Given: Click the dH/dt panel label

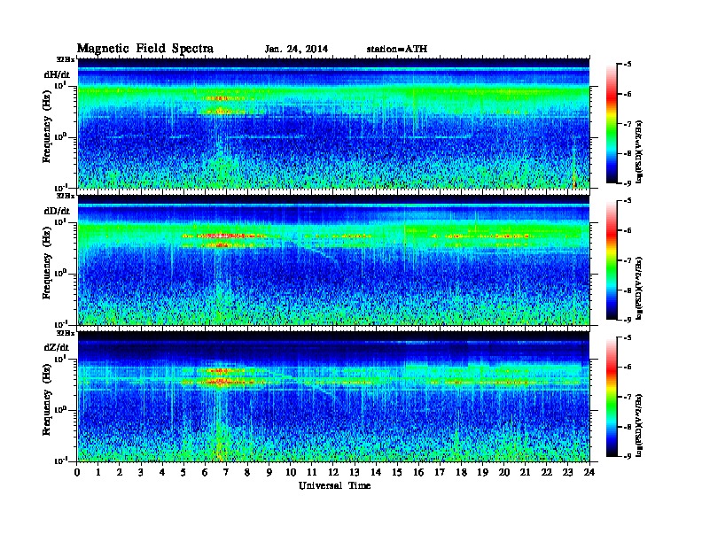Looking at the screenshot, I should coord(57,75).
